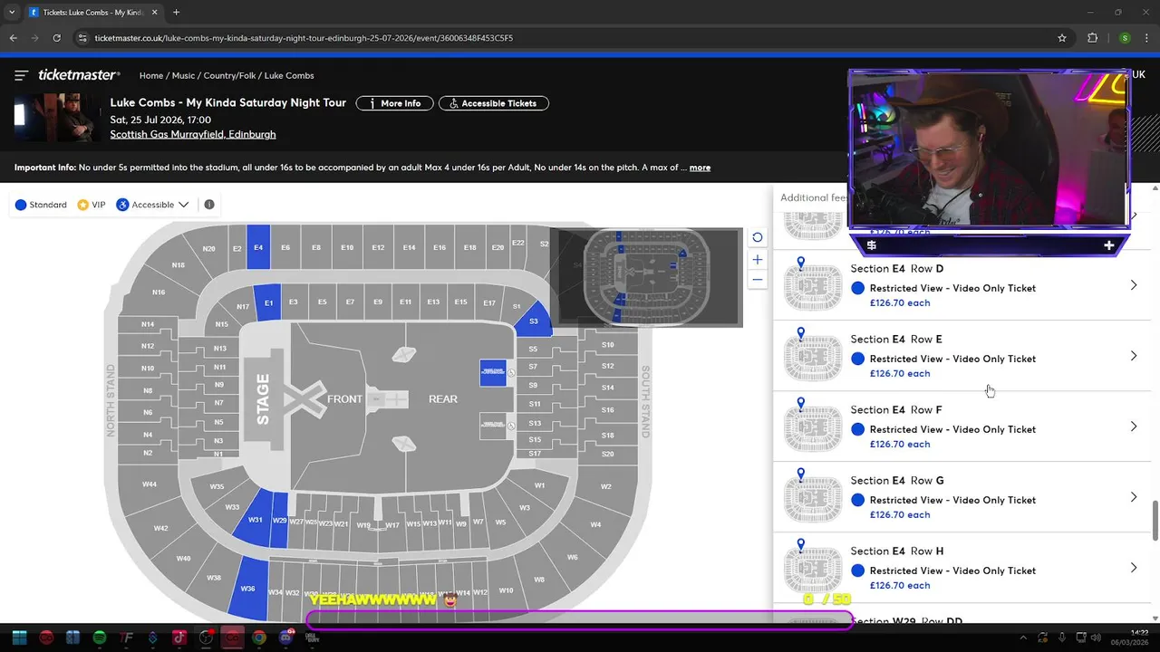Click the plus icon on webcam overlay

[x=1108, y=245]
